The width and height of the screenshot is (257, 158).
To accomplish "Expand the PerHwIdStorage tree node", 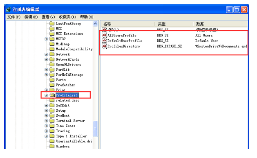I will [x=46, y=75].
